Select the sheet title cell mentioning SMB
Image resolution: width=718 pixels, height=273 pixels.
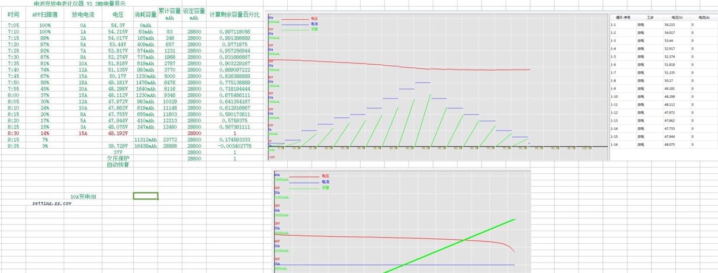(x=81, y=3)
